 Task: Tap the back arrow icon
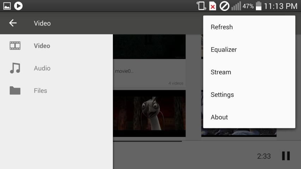click(x=13, y=23)
